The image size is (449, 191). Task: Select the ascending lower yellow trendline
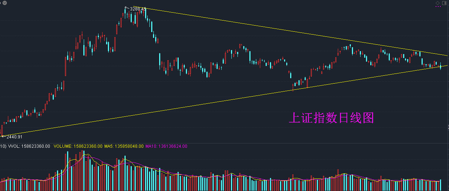(224, 101)
